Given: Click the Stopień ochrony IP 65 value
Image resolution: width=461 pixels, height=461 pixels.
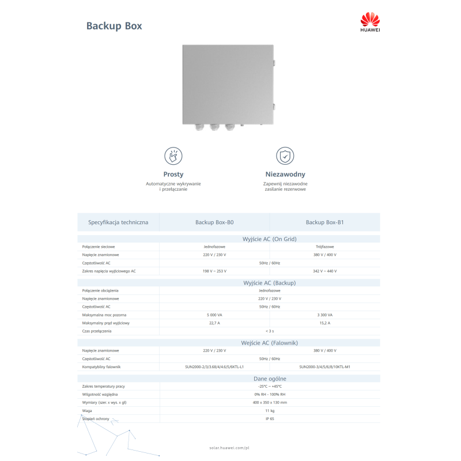Looking at the screenshot, I should (268, 419).
